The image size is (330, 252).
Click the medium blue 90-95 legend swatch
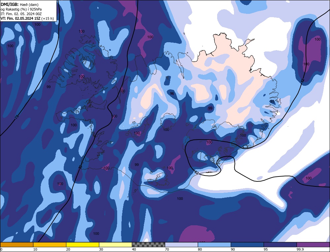(x=247, y=244)
